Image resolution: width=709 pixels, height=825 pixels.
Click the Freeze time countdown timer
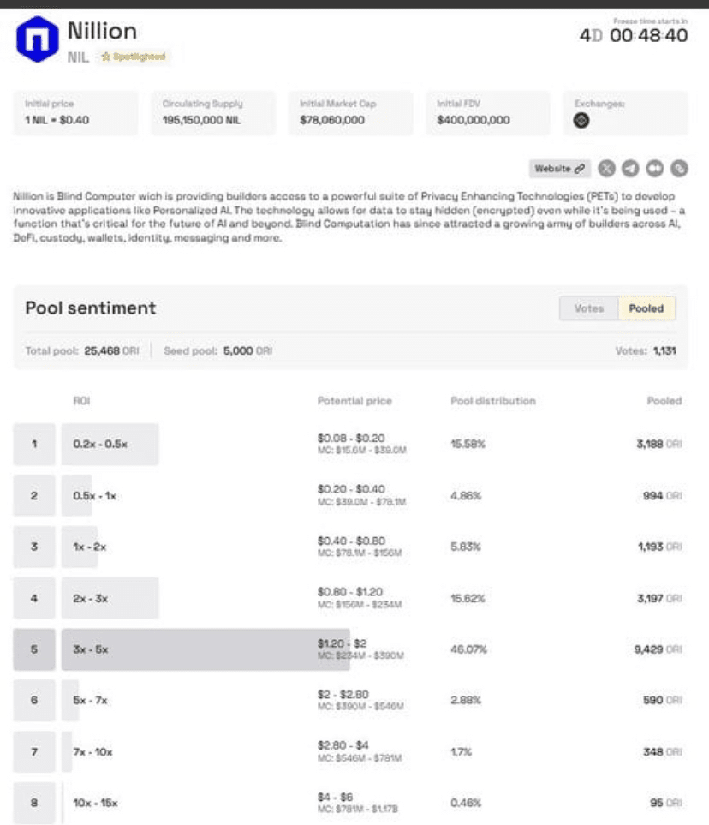click(634, 35)
